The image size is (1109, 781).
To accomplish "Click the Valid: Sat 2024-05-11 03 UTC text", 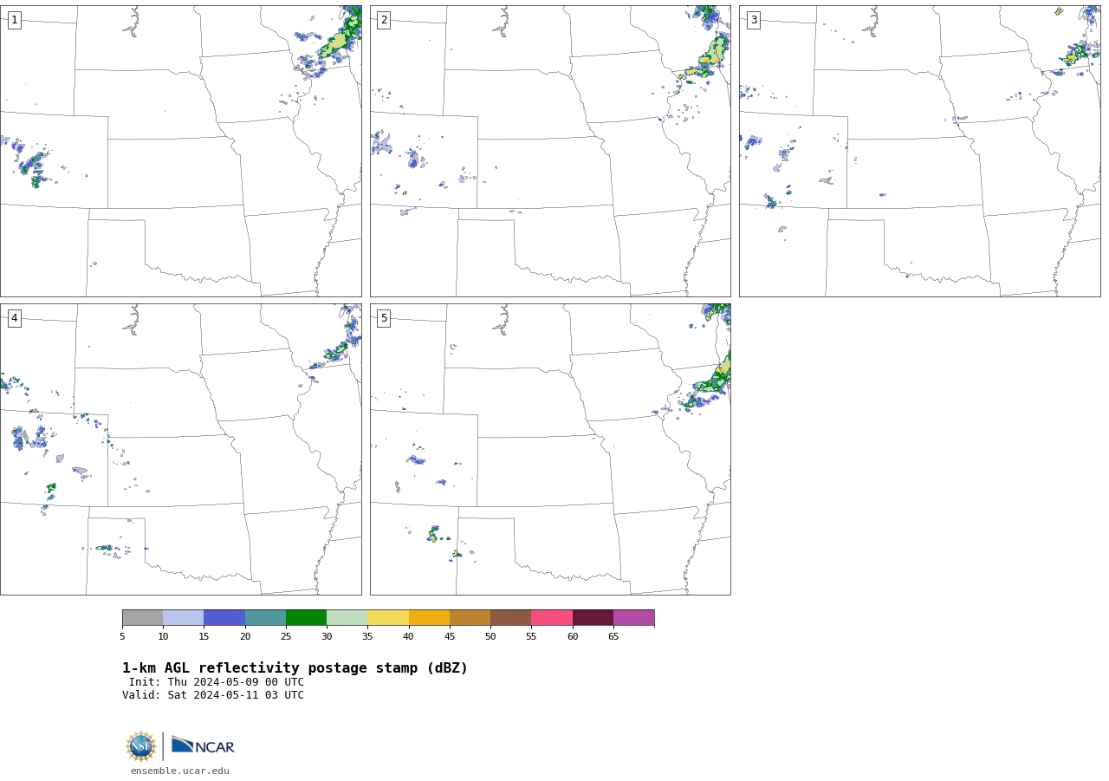I will click(213, 695).
